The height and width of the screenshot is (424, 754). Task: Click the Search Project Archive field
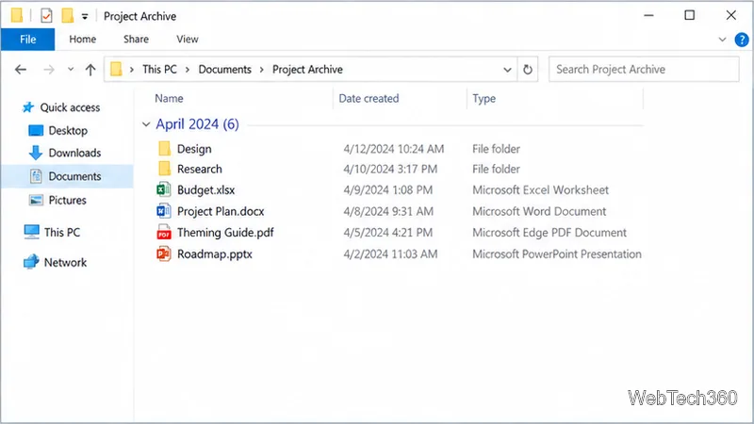pyautogui.click(x=644, y=69)
